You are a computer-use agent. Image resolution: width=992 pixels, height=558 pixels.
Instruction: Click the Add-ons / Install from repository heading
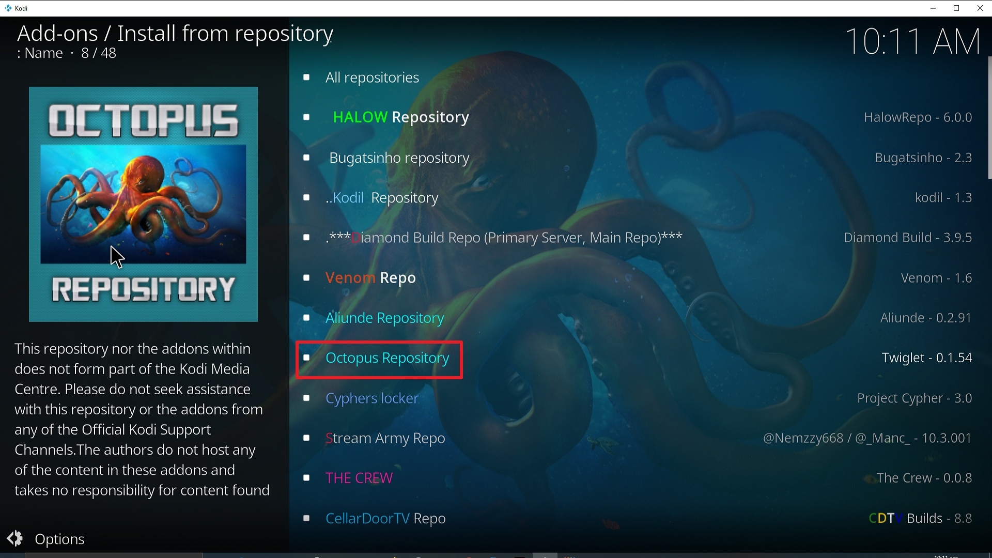click(x=175, y=34)
